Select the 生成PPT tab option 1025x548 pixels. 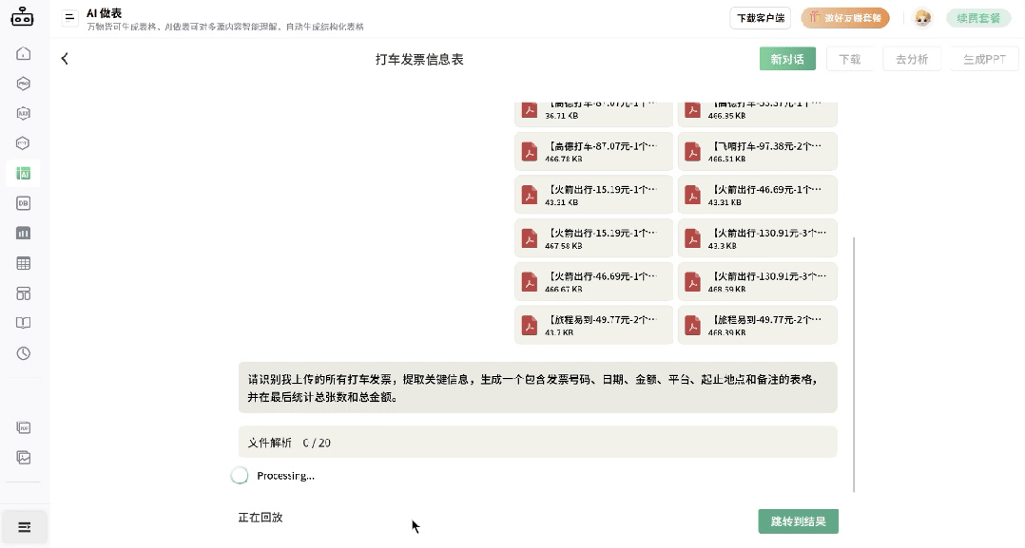pos(983,58)
